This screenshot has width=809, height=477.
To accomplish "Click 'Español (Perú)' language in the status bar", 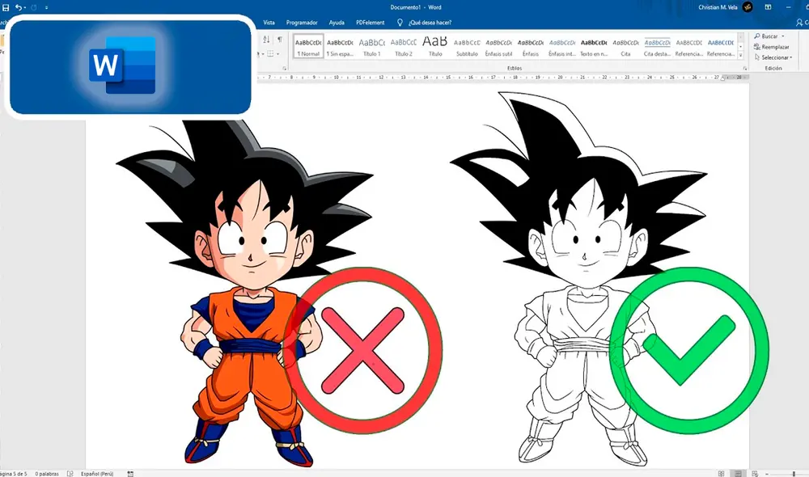I will [x=98, y=471].
